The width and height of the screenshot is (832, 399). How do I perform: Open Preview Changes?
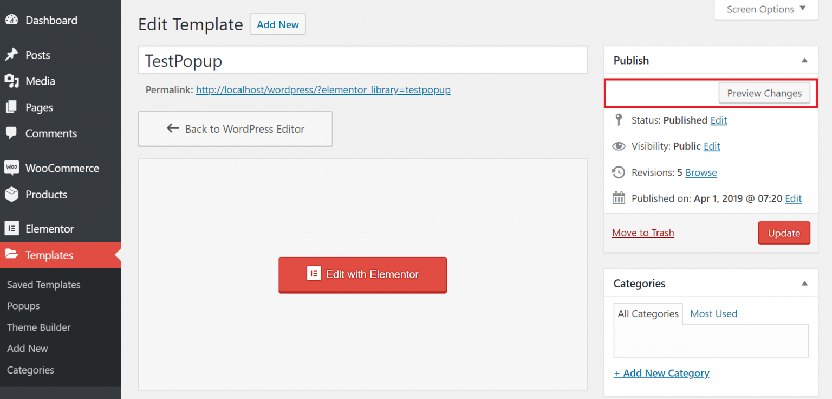764,93
